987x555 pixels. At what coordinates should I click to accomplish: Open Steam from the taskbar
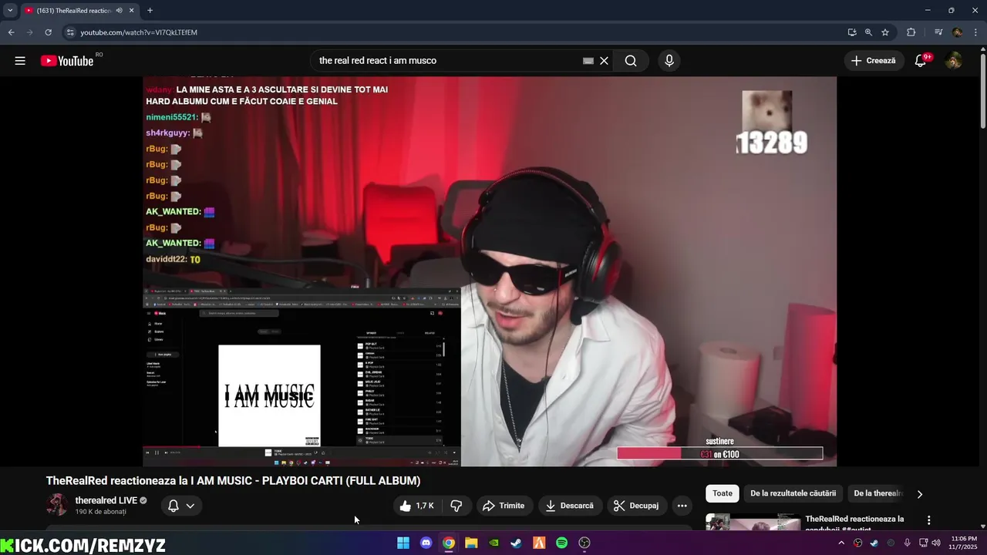click(516, 543)
